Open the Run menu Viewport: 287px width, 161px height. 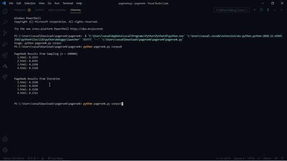click(x=57, y=3)
